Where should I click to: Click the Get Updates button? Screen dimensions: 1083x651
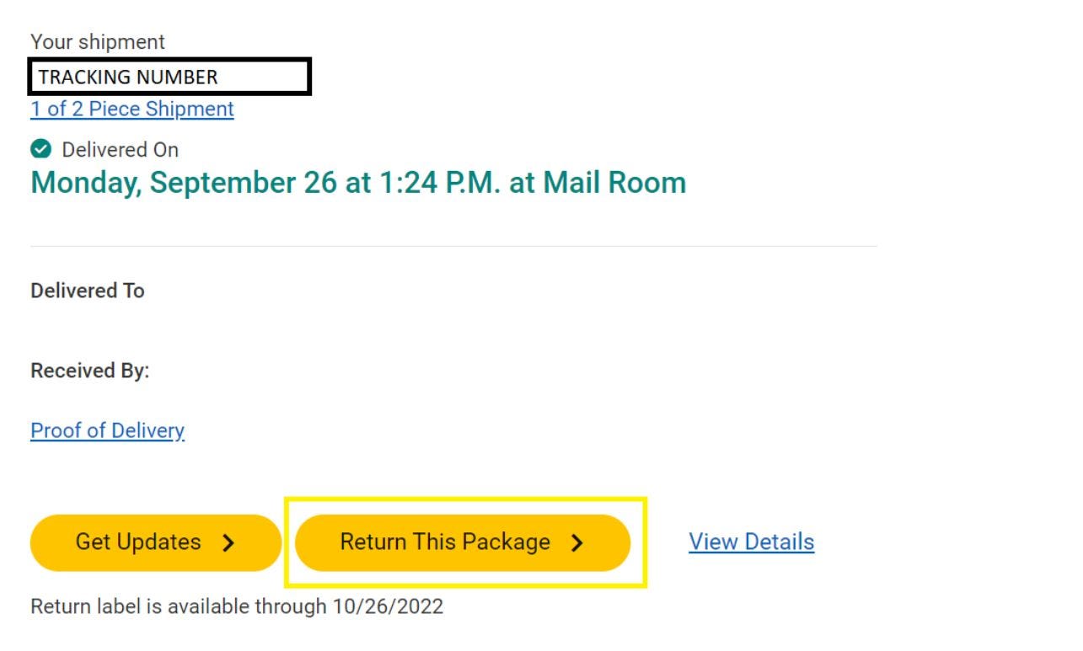pos(156,543)
